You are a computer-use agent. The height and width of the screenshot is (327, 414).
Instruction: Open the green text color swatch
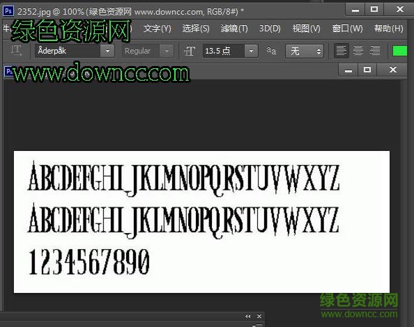400,51
